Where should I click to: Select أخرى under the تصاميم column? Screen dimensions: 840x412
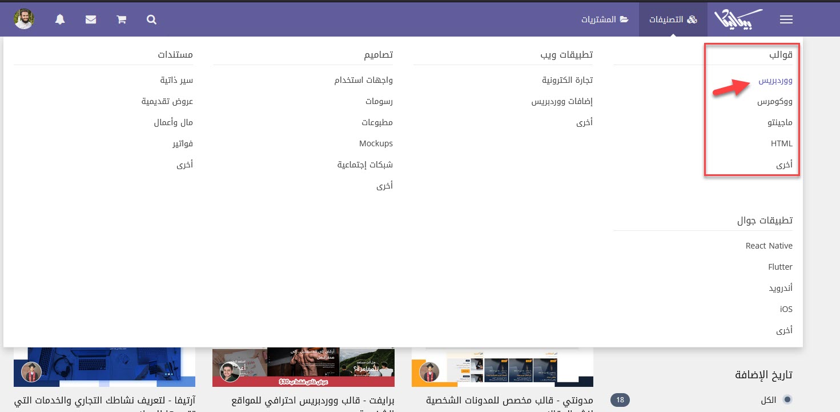click(384, 186)
